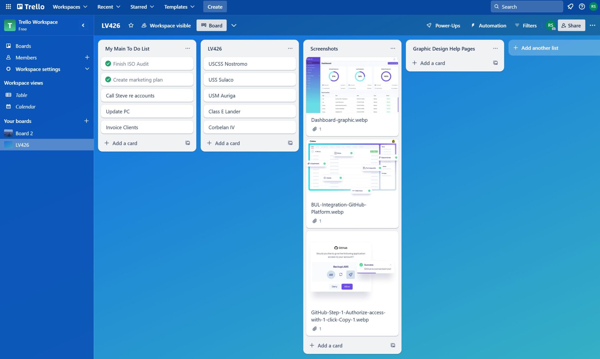Open the notifications icon in the top bar
The width and height of the screenshot is (600, 359).
click(570, 7)
